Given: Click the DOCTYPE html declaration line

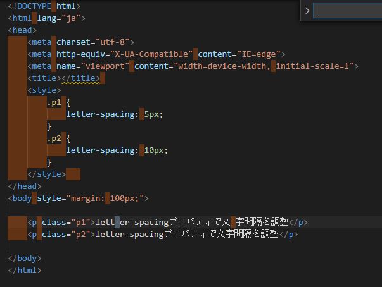Looking at the screenshot, I should click(x=44, y=6).
